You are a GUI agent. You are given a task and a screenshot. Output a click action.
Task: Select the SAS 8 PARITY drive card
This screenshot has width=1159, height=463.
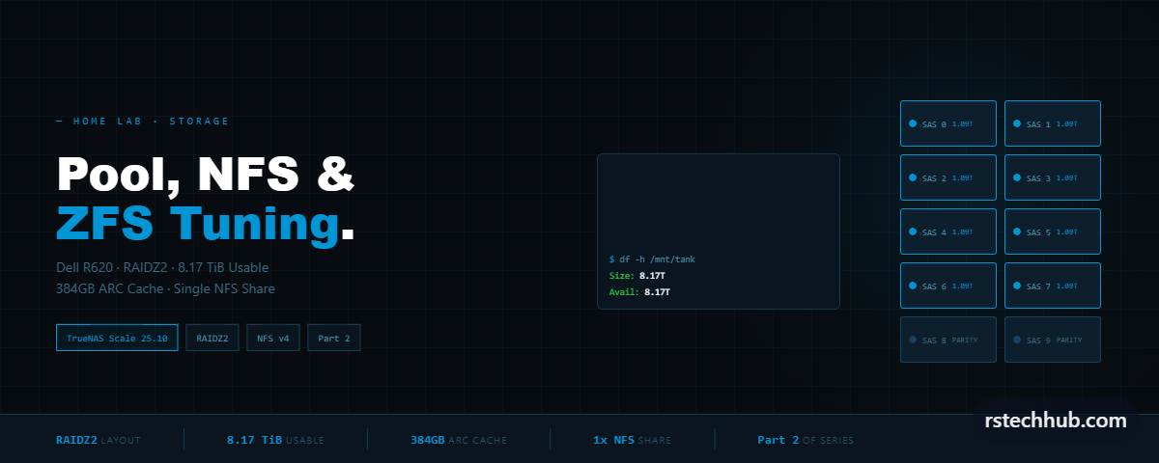(x=948, y=340)
